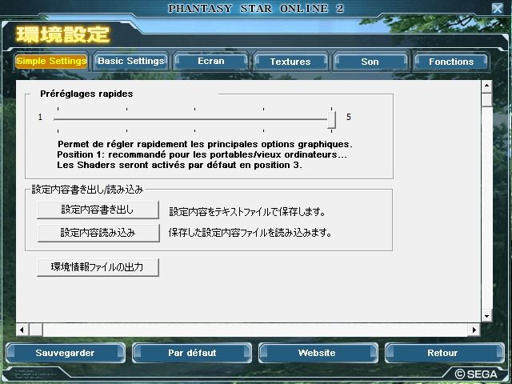Click the text 保存した設定内容ファイルを読み込みます。

pyautogui.click(x=250, y=233)
